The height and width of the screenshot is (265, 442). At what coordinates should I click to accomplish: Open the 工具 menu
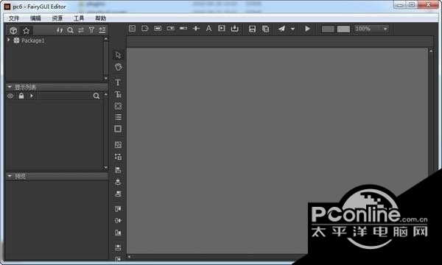(x=79, y=18)
